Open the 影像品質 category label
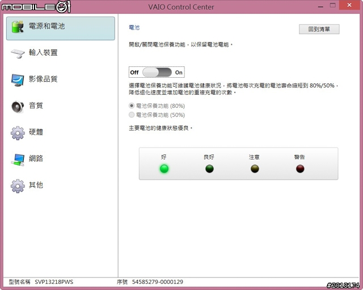The image size is (363, 290). click(x=43, y=79)
